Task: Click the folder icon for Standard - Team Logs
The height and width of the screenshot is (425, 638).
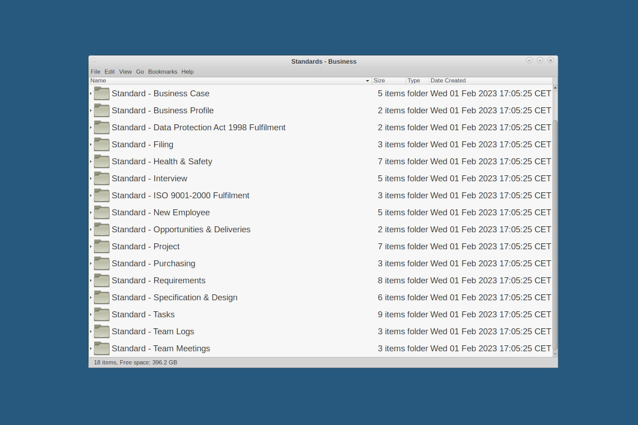Action: click(x=102, y=331)
